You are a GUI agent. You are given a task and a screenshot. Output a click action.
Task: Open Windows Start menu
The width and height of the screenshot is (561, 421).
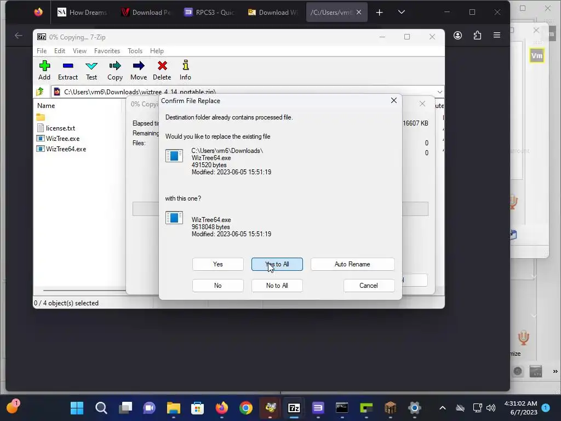pos(77,408)
